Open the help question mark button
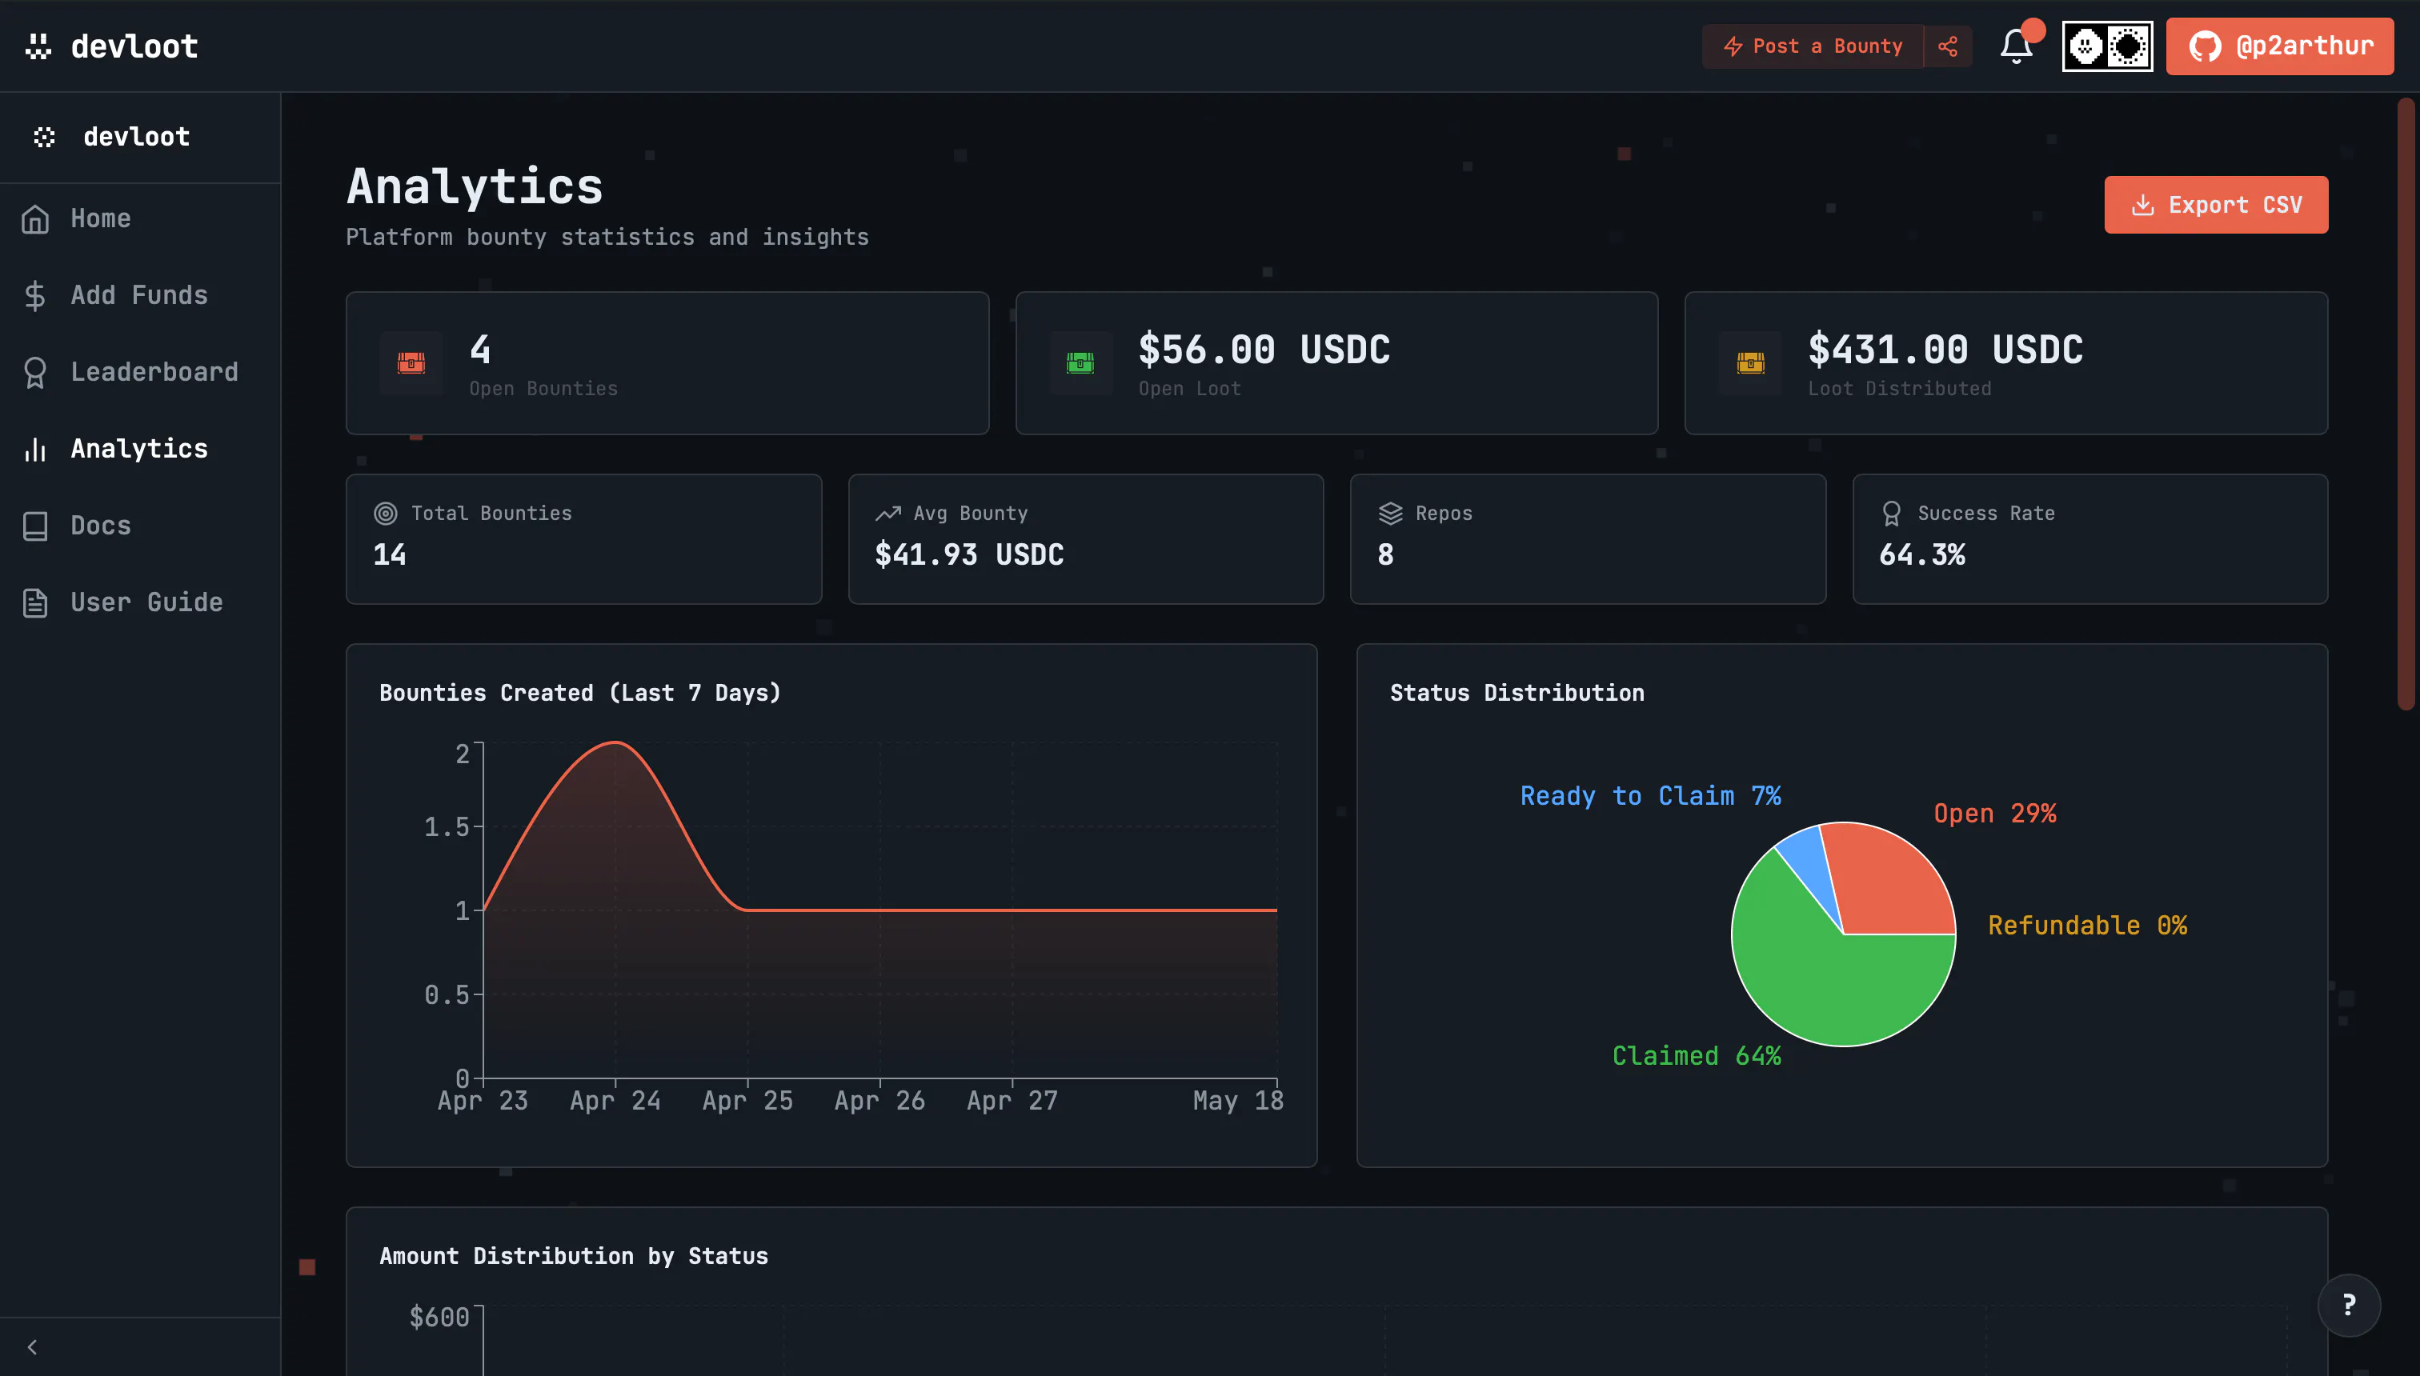The image size is (2420, 1376). point(2348,1305)
